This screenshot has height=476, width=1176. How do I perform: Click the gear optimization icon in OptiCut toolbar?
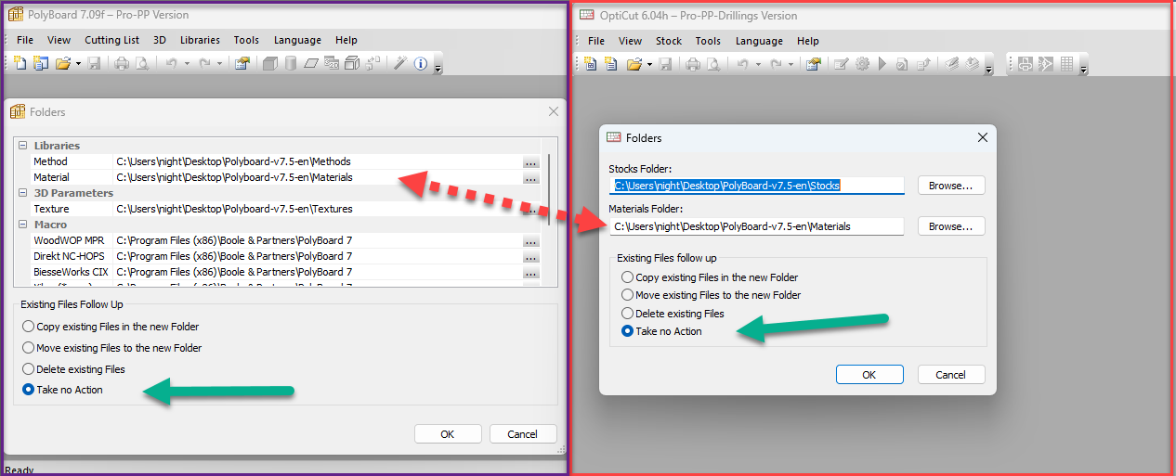click(x=862, y=63)
